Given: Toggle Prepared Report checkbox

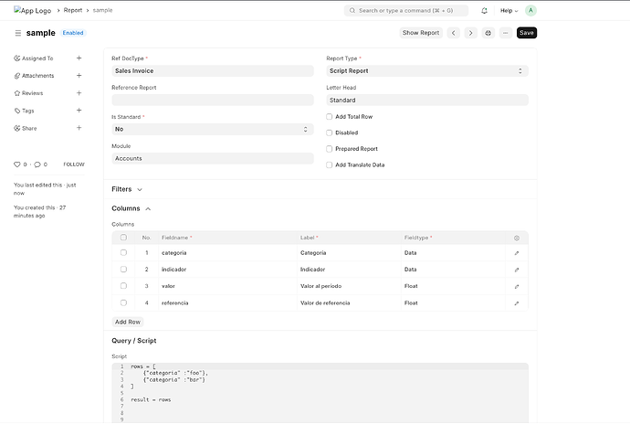Looking at the screenshot, I should pos(329,149).
